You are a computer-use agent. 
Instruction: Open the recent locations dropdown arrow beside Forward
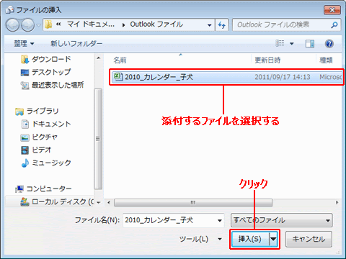38,25
